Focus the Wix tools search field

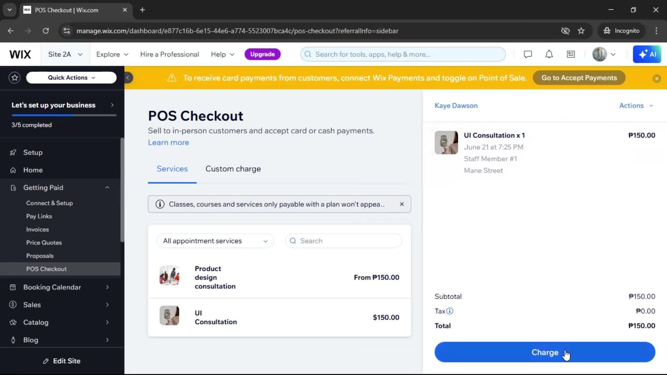(x=403, y=55)
